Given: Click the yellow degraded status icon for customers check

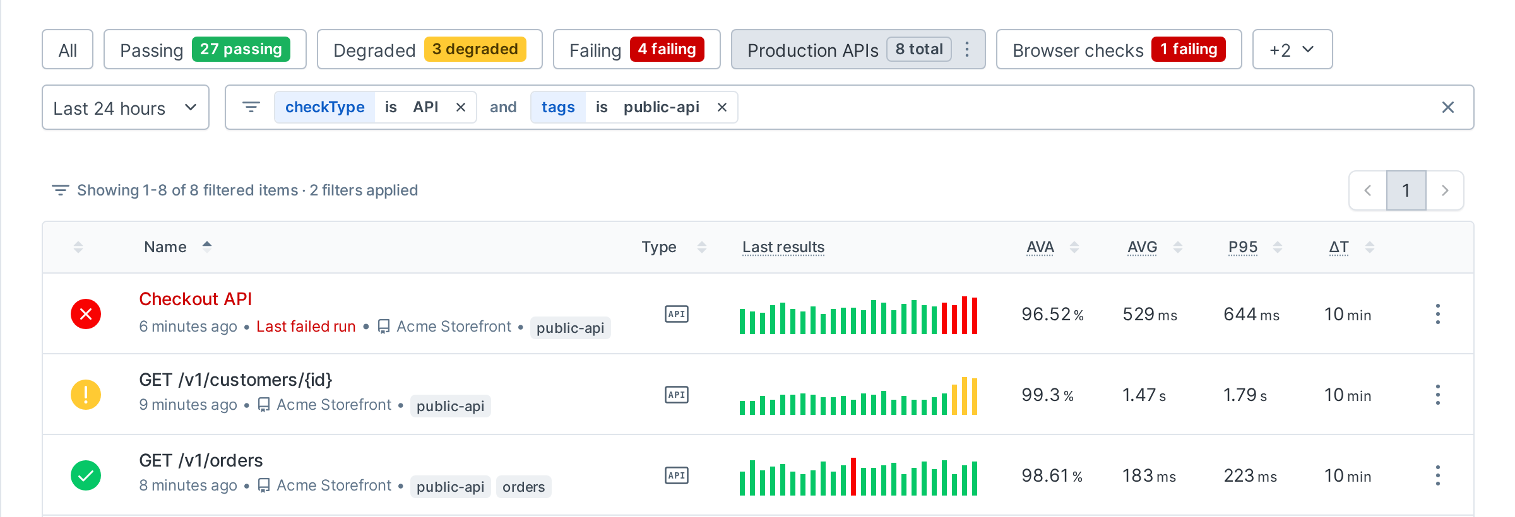Looking at the screenshot, I should (x=86, y=395).
